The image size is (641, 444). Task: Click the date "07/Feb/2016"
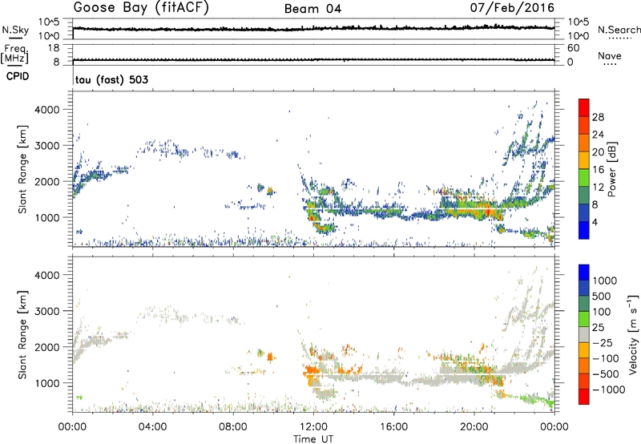point(512,8)
